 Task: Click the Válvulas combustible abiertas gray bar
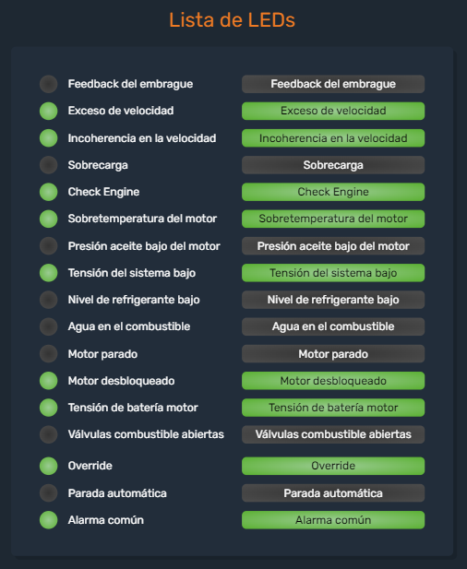333,434
